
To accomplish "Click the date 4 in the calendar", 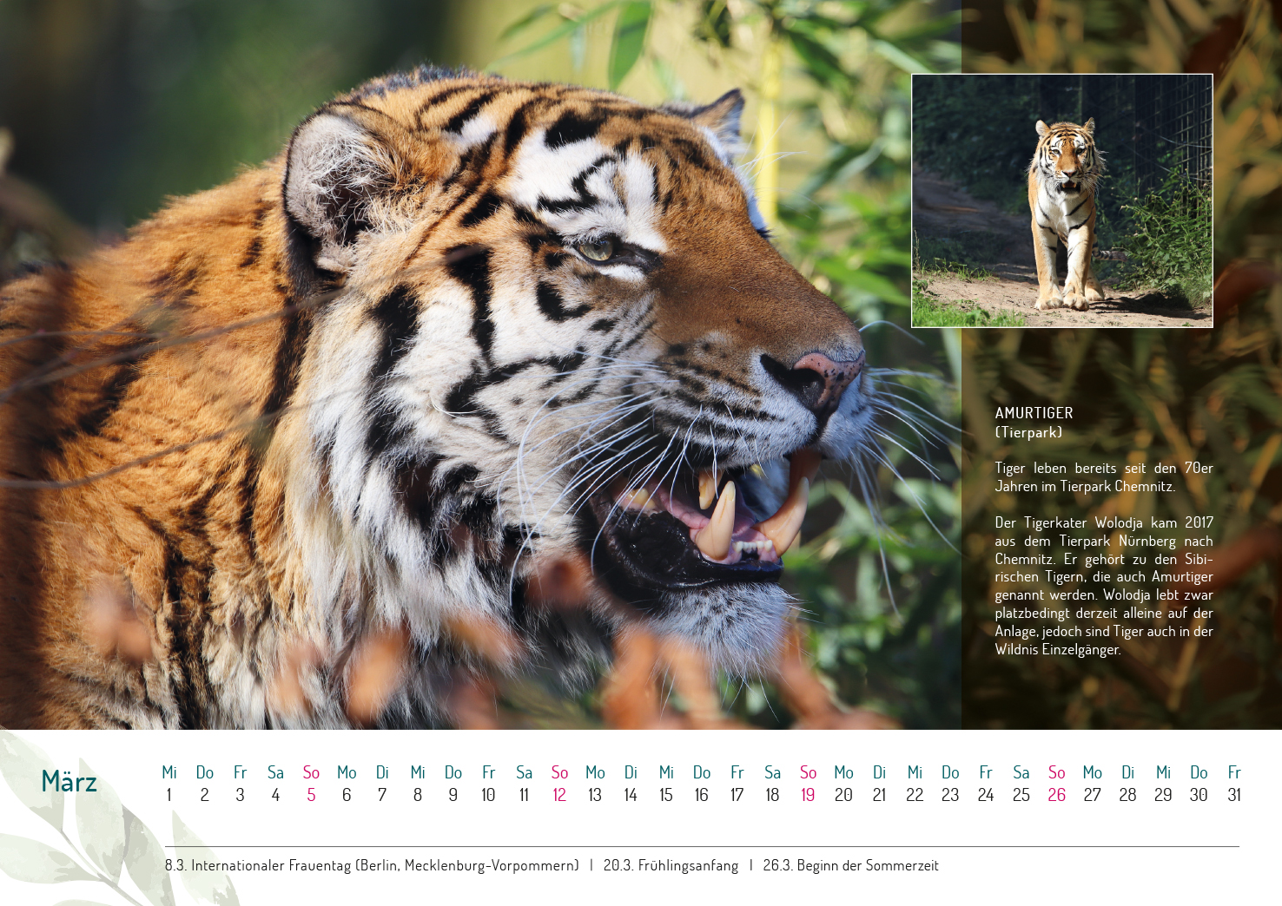I will click(x=275, y=795).
